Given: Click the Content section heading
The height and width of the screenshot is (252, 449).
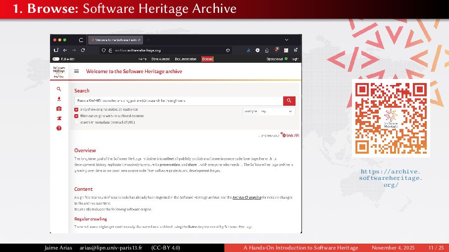Looking at the screenshot, I should pyautogui.click(x=83, y=189).
